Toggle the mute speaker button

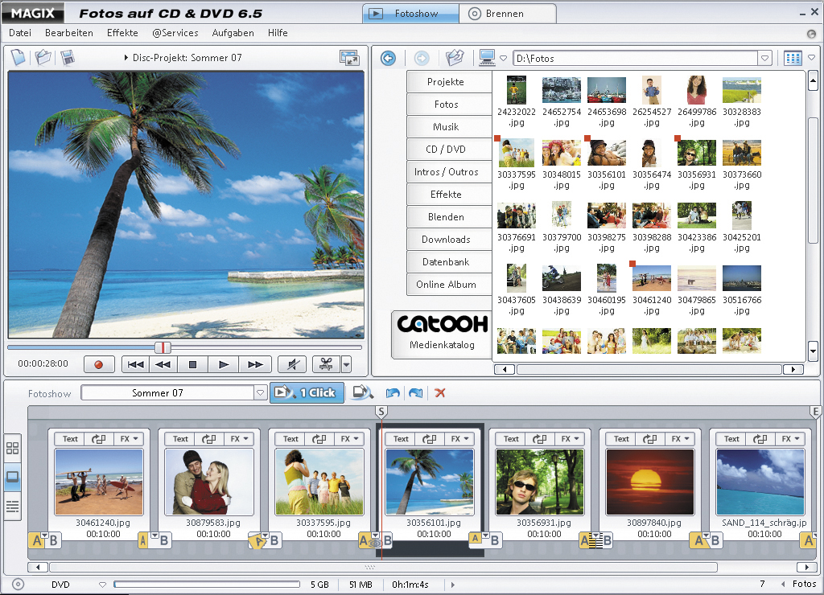coord(291,364)
